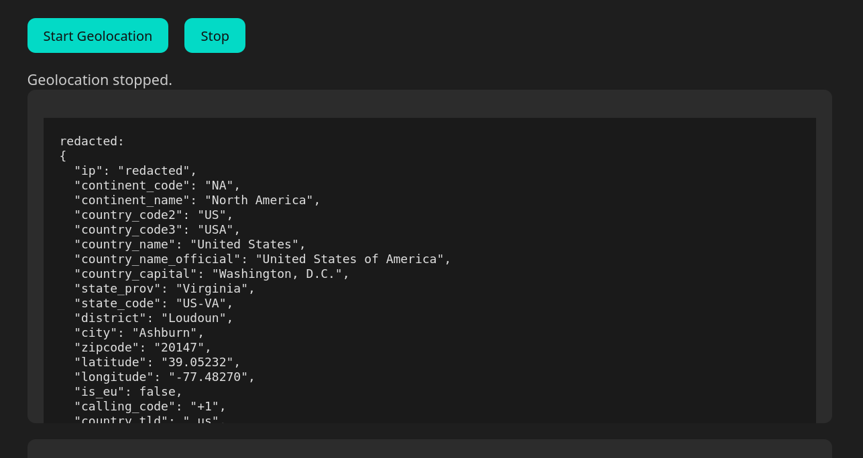Select the district "Loudoun" line

(154, 317)
